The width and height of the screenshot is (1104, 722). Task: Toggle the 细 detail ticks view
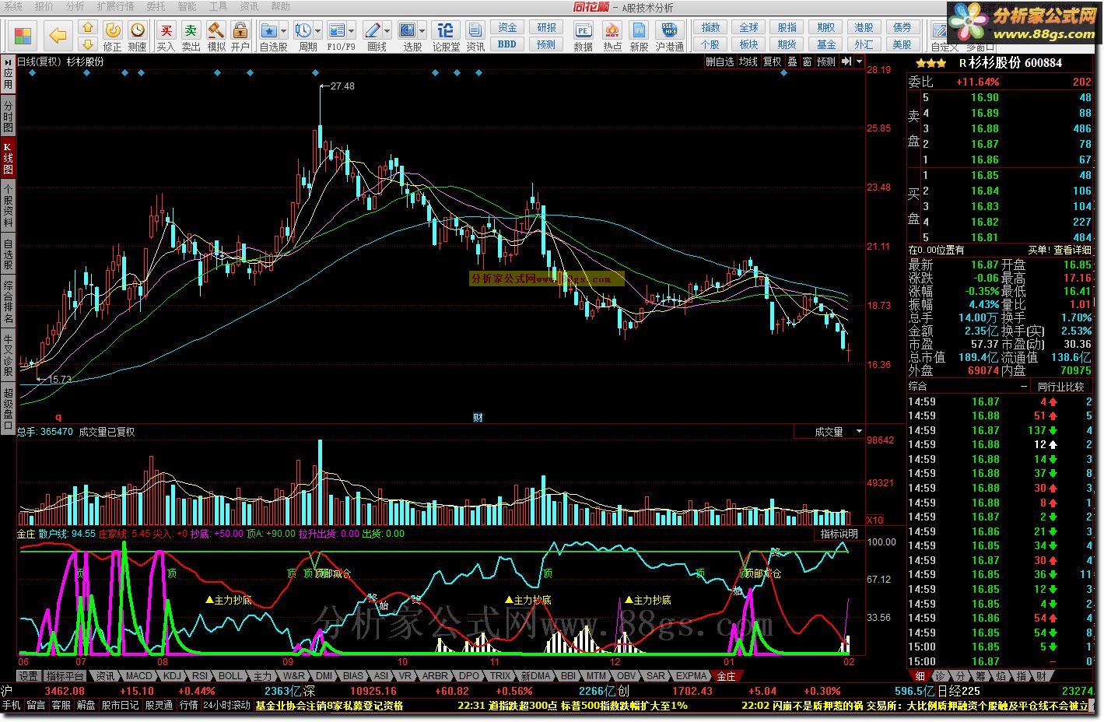pos(919,676)
